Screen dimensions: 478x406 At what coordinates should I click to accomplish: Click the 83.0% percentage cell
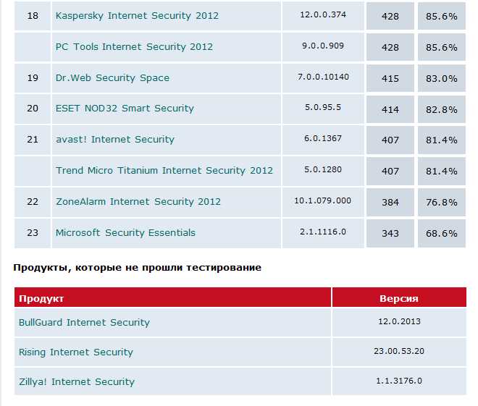pos(442,78)
